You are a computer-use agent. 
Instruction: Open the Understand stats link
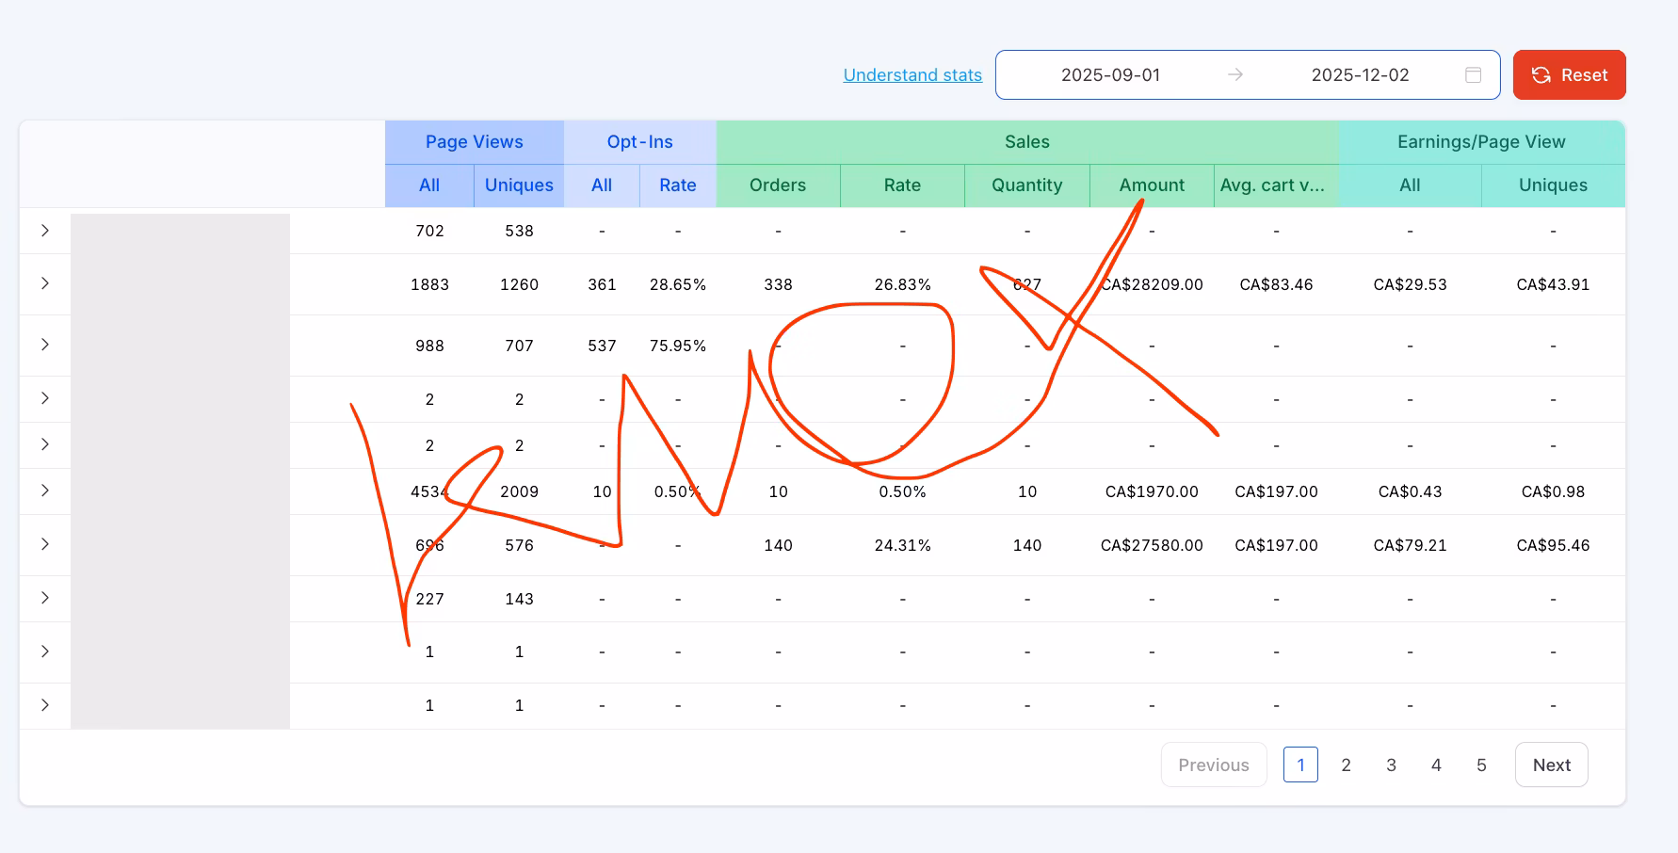(x=912, y=75)
